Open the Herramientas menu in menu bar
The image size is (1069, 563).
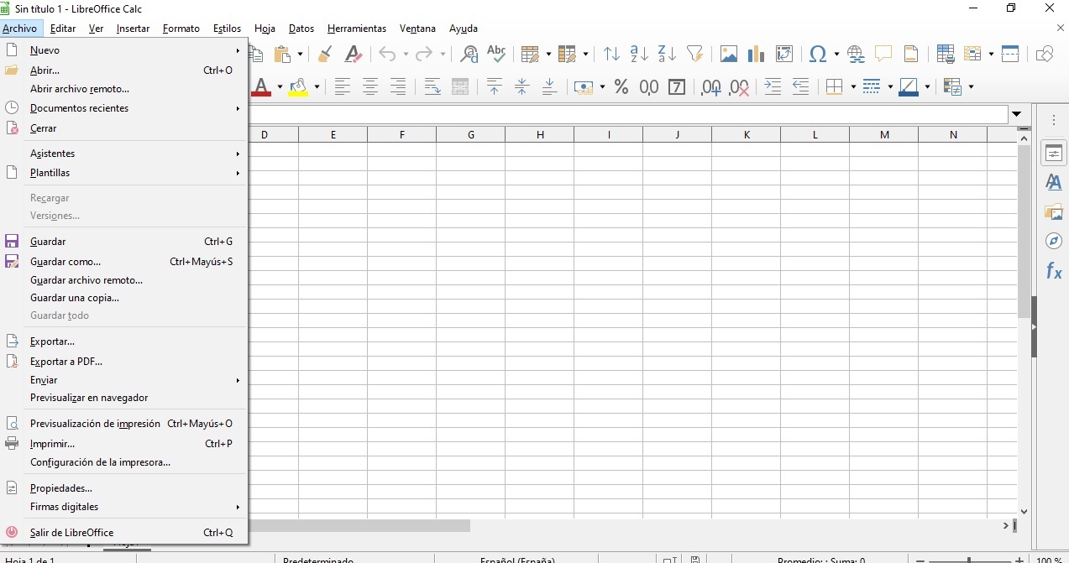point(357,29)
